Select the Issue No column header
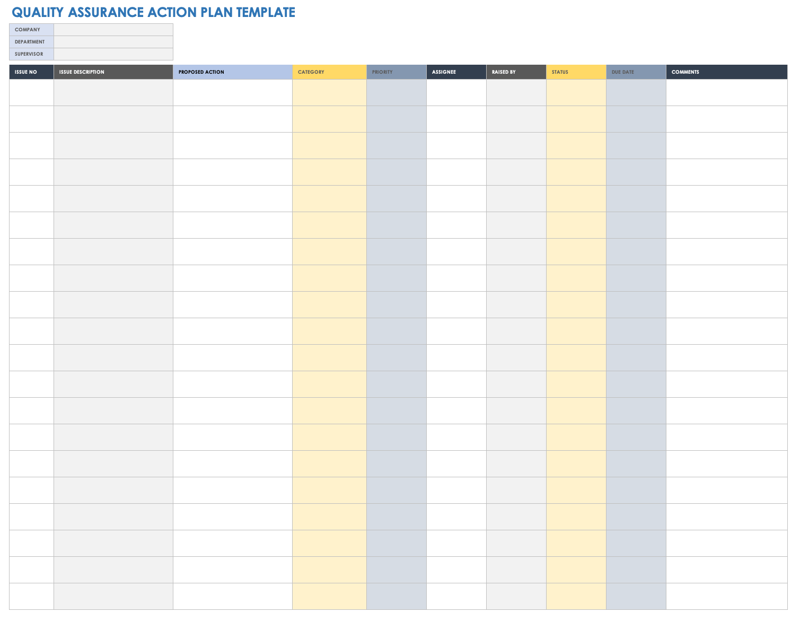Viewport: 800px width, 621px height. [x=31, y=72]
